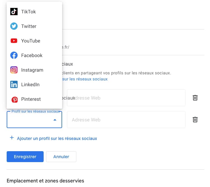Click the second Adresse Web field
210x187 pixels.
[126, 120]
